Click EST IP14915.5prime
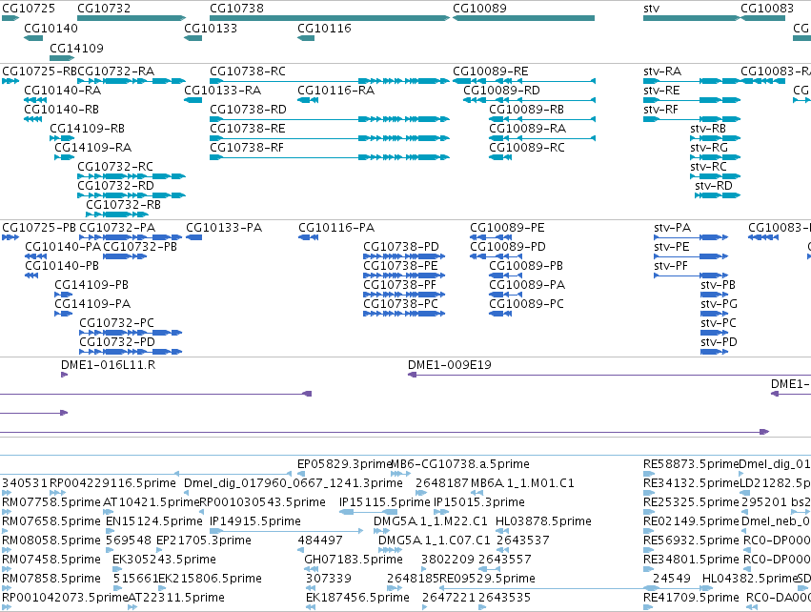This screenshot has width=811, height=612. point(287,531)
